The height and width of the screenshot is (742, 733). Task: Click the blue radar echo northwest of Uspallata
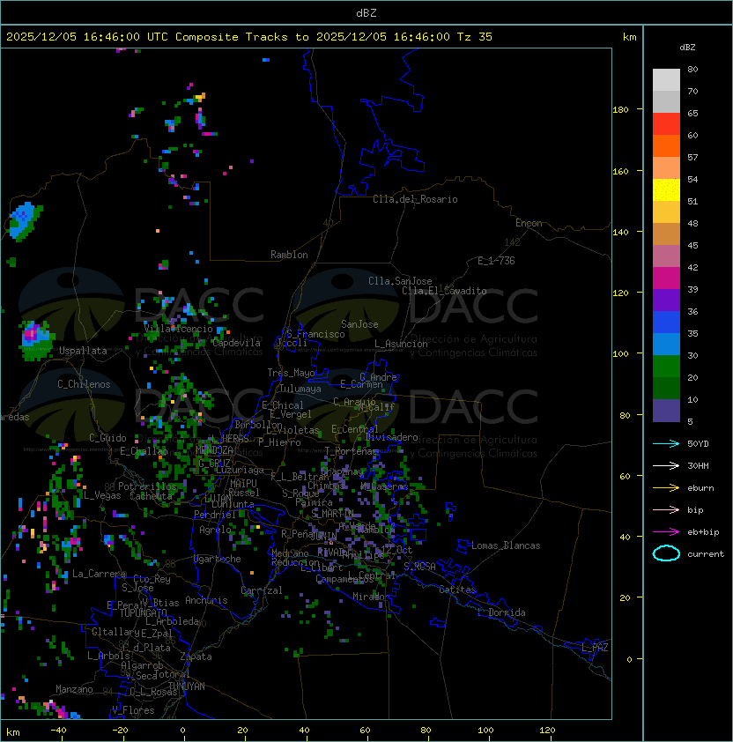(24, 221)
